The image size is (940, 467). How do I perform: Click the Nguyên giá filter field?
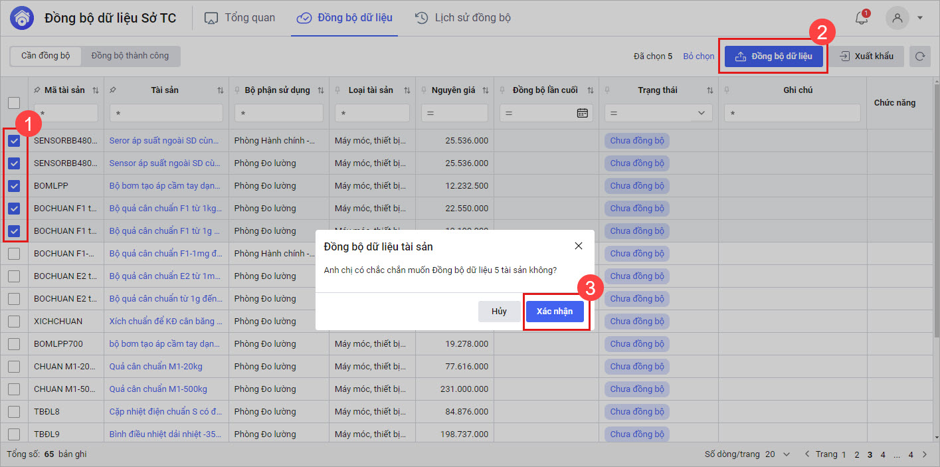point(454,113)
